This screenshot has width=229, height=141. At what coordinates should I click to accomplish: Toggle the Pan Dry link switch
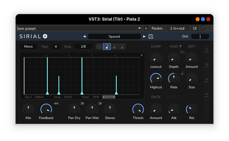pos(82,103)
